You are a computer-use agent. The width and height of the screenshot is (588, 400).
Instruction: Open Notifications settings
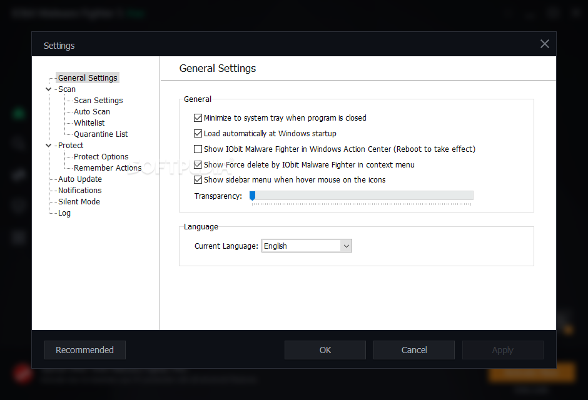coord(80,190)
